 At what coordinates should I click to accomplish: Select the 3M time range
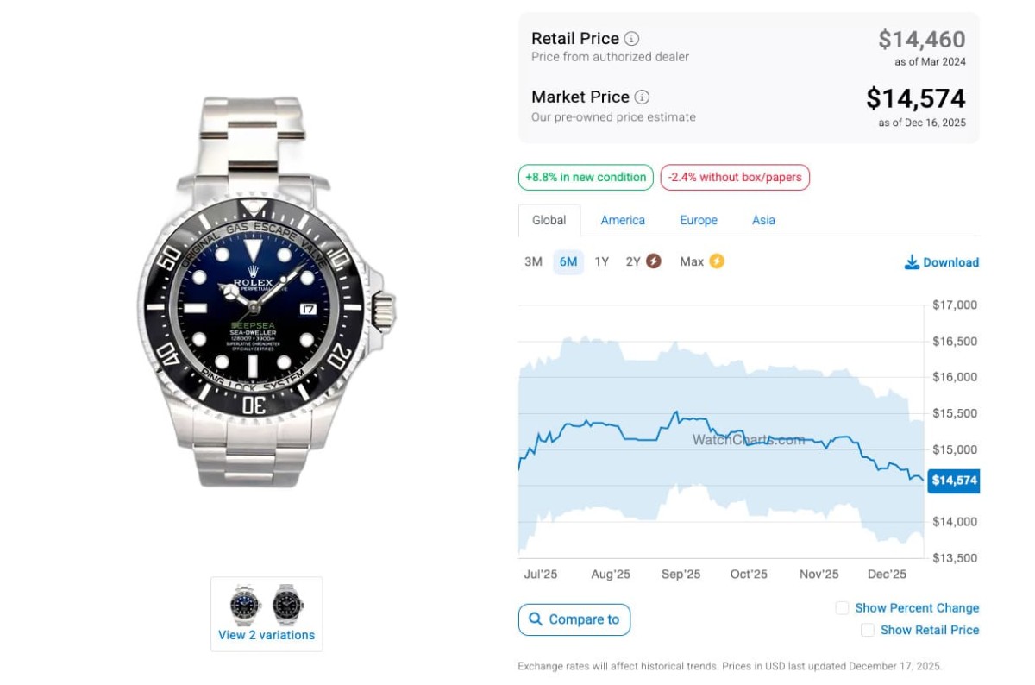(533, 261)
